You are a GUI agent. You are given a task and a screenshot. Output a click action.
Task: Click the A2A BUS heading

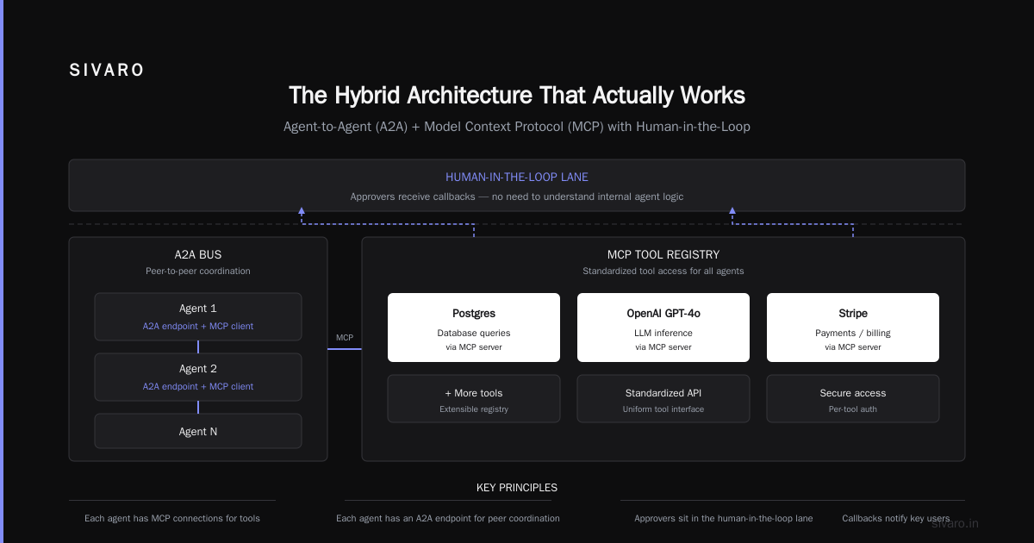pyautogui.click(x=198, y=255)
